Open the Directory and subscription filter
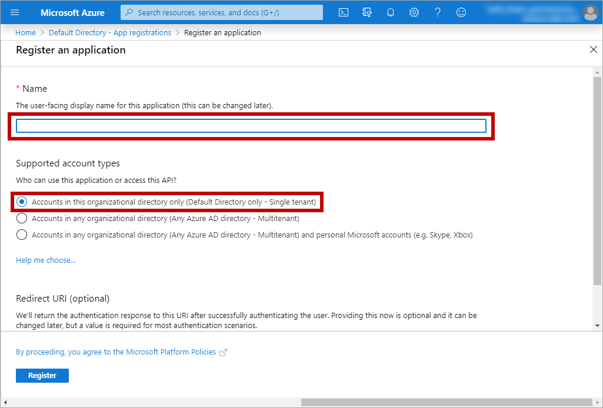Image resolution: width=603 pixels, height=408 pixels. pos(367,13)
